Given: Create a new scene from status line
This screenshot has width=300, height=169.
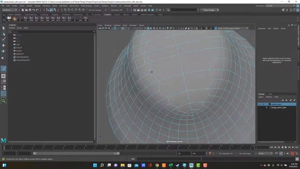Looking at the screenshot, I should 23,10.
